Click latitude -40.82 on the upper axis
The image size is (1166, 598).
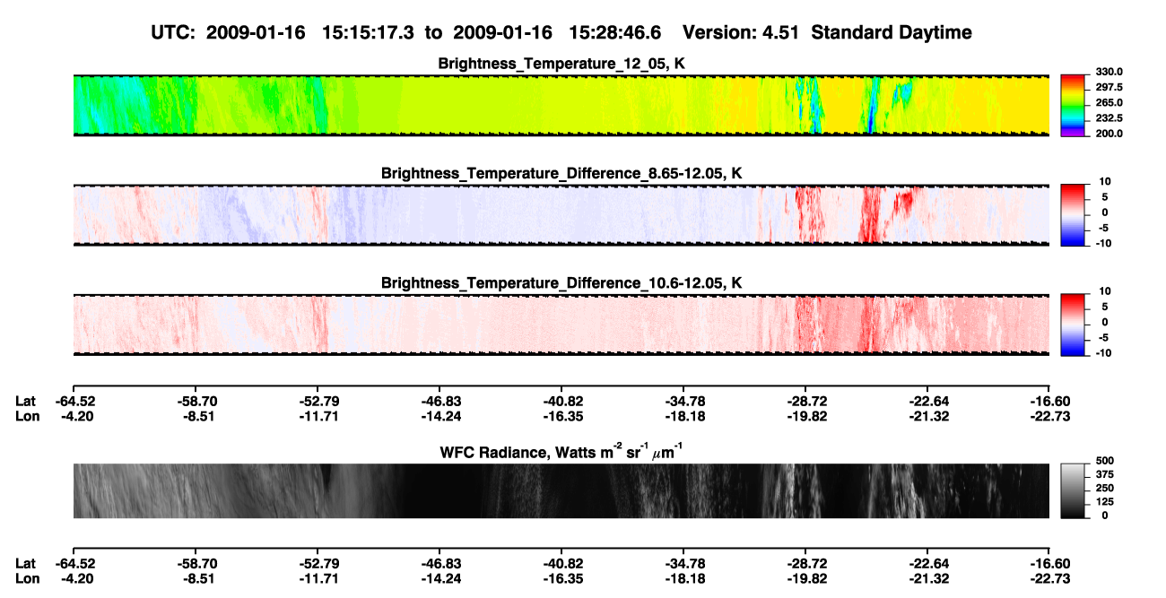pyautogui.click(x=561, y=401)
